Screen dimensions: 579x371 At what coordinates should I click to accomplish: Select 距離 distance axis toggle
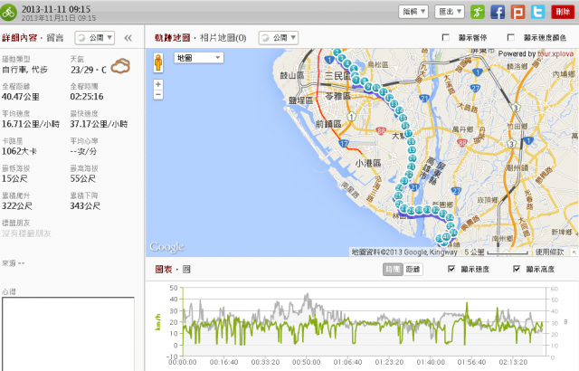413,270
